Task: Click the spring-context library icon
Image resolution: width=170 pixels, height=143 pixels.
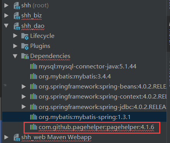Action: coord(34,97)
